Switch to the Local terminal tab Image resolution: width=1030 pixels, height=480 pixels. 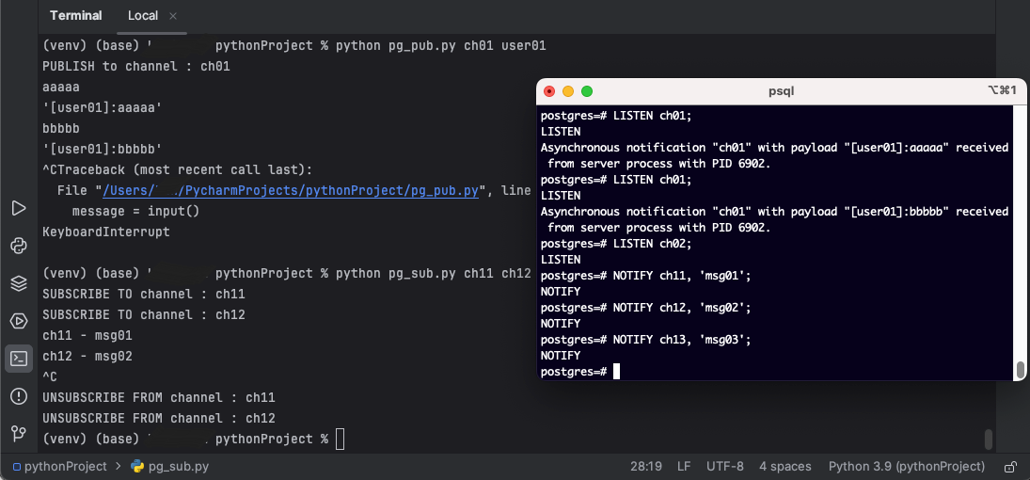pyautogui.click(x=143, y=16)
